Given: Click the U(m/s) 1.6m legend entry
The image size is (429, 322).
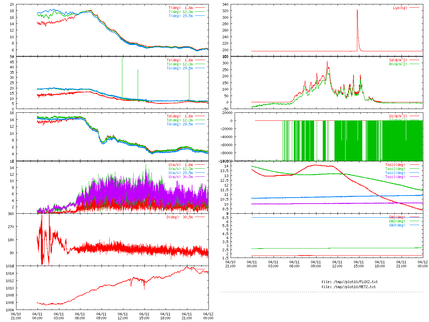Looking at the screenshot, I should pyautogui.click(x=181, y=165).
